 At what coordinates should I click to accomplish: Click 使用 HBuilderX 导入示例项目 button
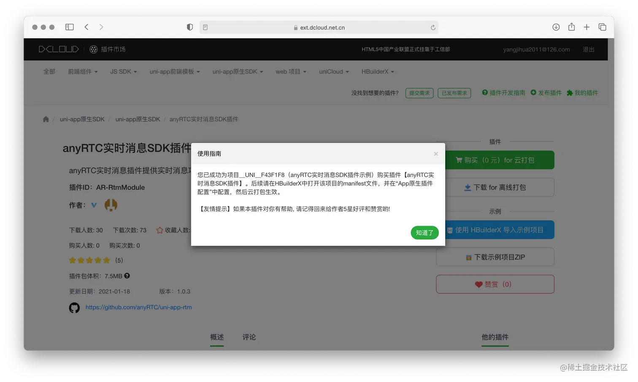499,230
